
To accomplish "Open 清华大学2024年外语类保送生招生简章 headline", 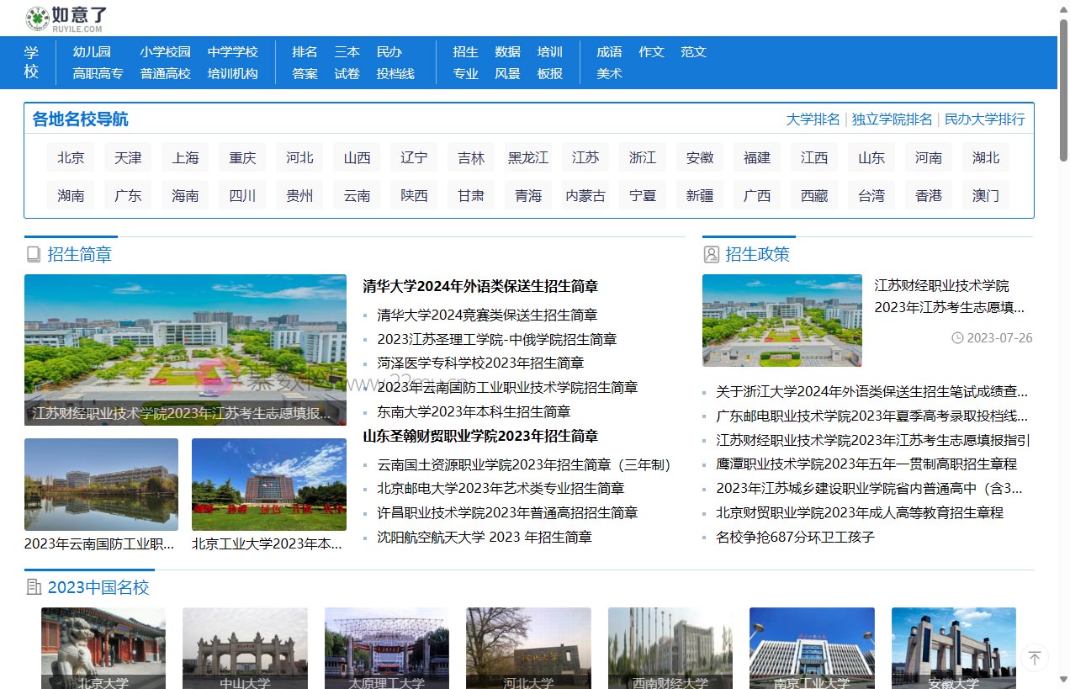I will 480,286.
